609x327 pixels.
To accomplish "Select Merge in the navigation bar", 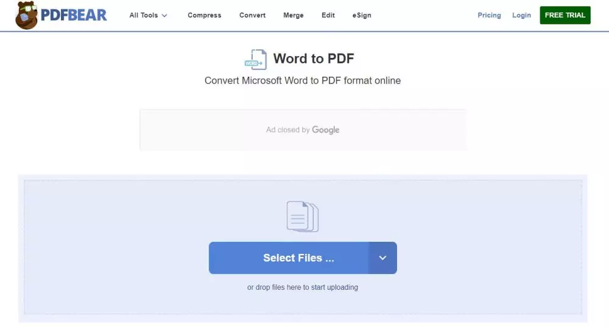I will point(293,15).
